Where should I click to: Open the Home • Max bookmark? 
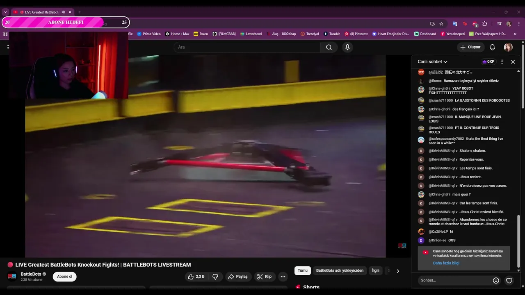(177, 34)
